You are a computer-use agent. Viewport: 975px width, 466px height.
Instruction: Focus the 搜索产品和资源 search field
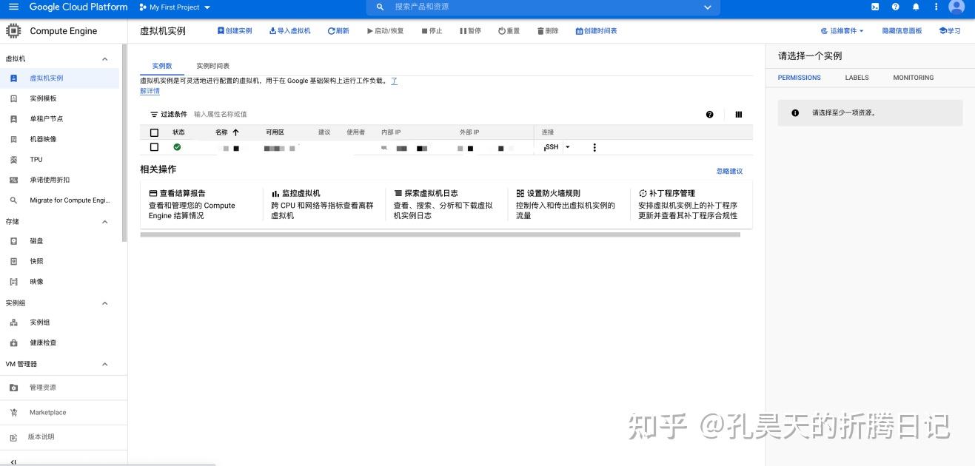pyautogui.click(x=543, y=7)
